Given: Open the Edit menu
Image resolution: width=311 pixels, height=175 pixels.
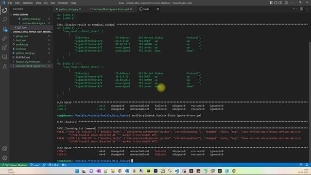Looking at the screenshot, I should (17, 3).
